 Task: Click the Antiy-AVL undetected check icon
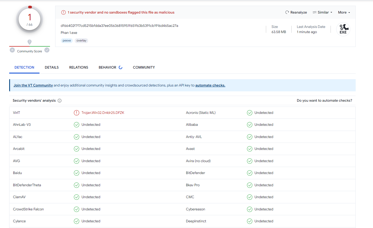pyautogui.click(x=250, y=137)
